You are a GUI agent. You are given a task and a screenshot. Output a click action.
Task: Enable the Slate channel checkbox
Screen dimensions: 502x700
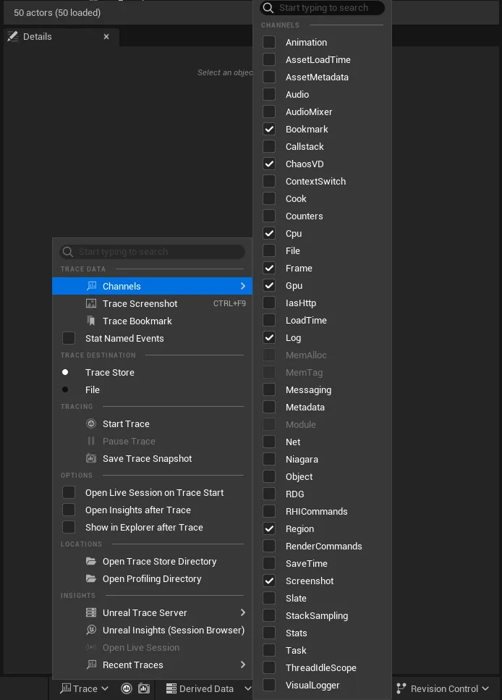coord(269,598)
